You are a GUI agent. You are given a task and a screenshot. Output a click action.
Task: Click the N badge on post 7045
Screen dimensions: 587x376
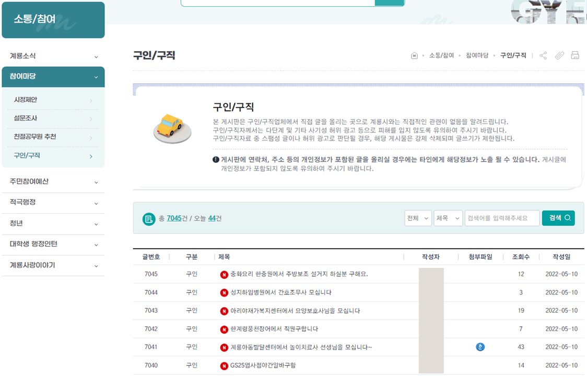pyautogui.click(x=224, y=274)
